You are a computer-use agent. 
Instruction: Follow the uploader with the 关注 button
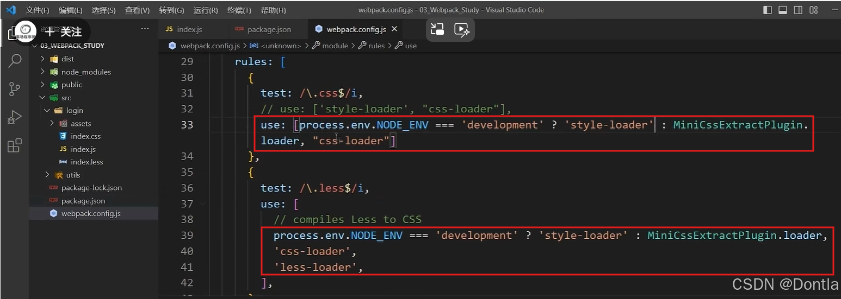pyautogui.click(x=63, y=31)
